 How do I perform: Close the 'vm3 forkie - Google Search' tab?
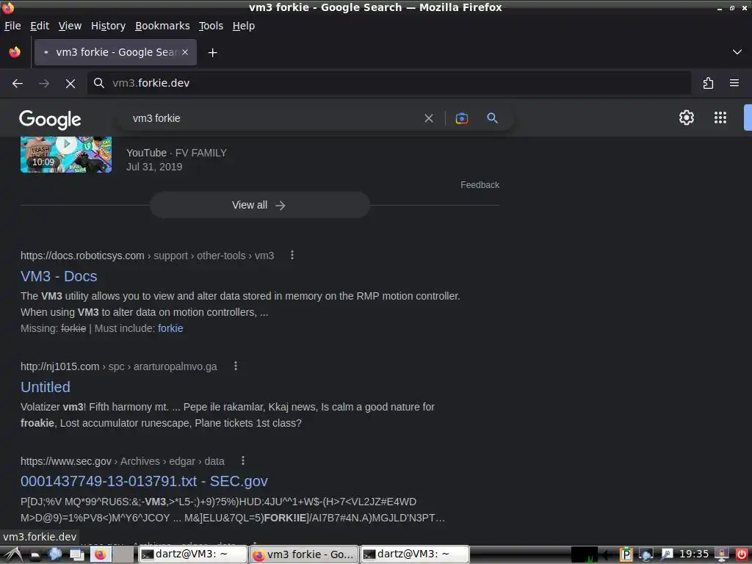(x=185, y=52)
